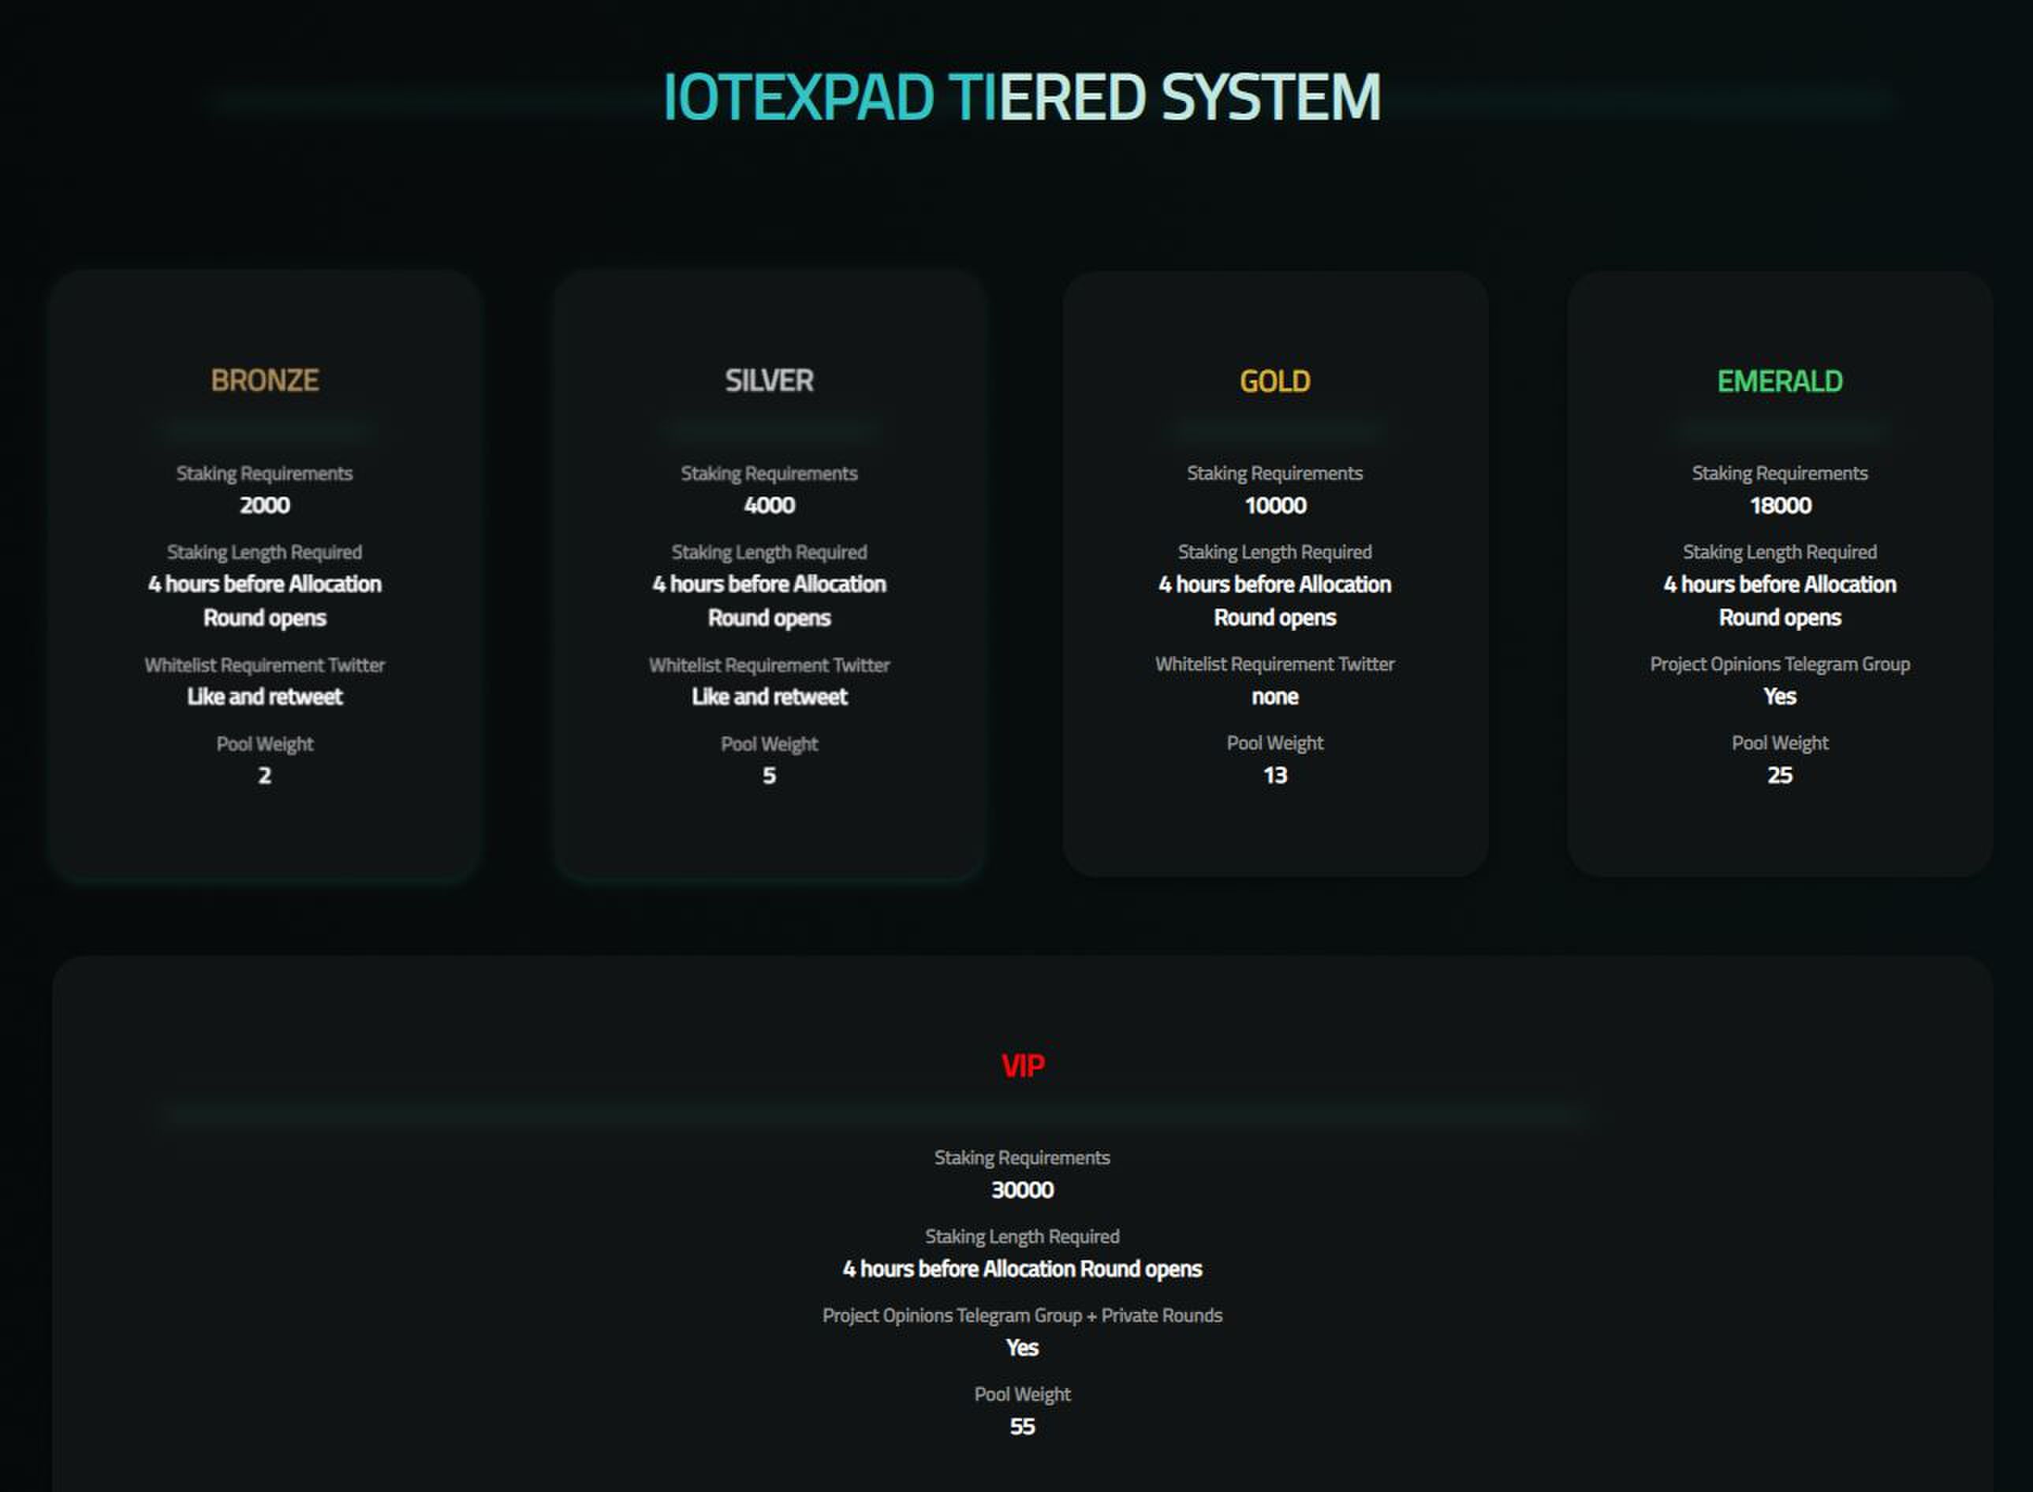Click Gold 'Pool Weight' label
This screenshot has height=1492, width=2033.
click(x=1275, y=742)
